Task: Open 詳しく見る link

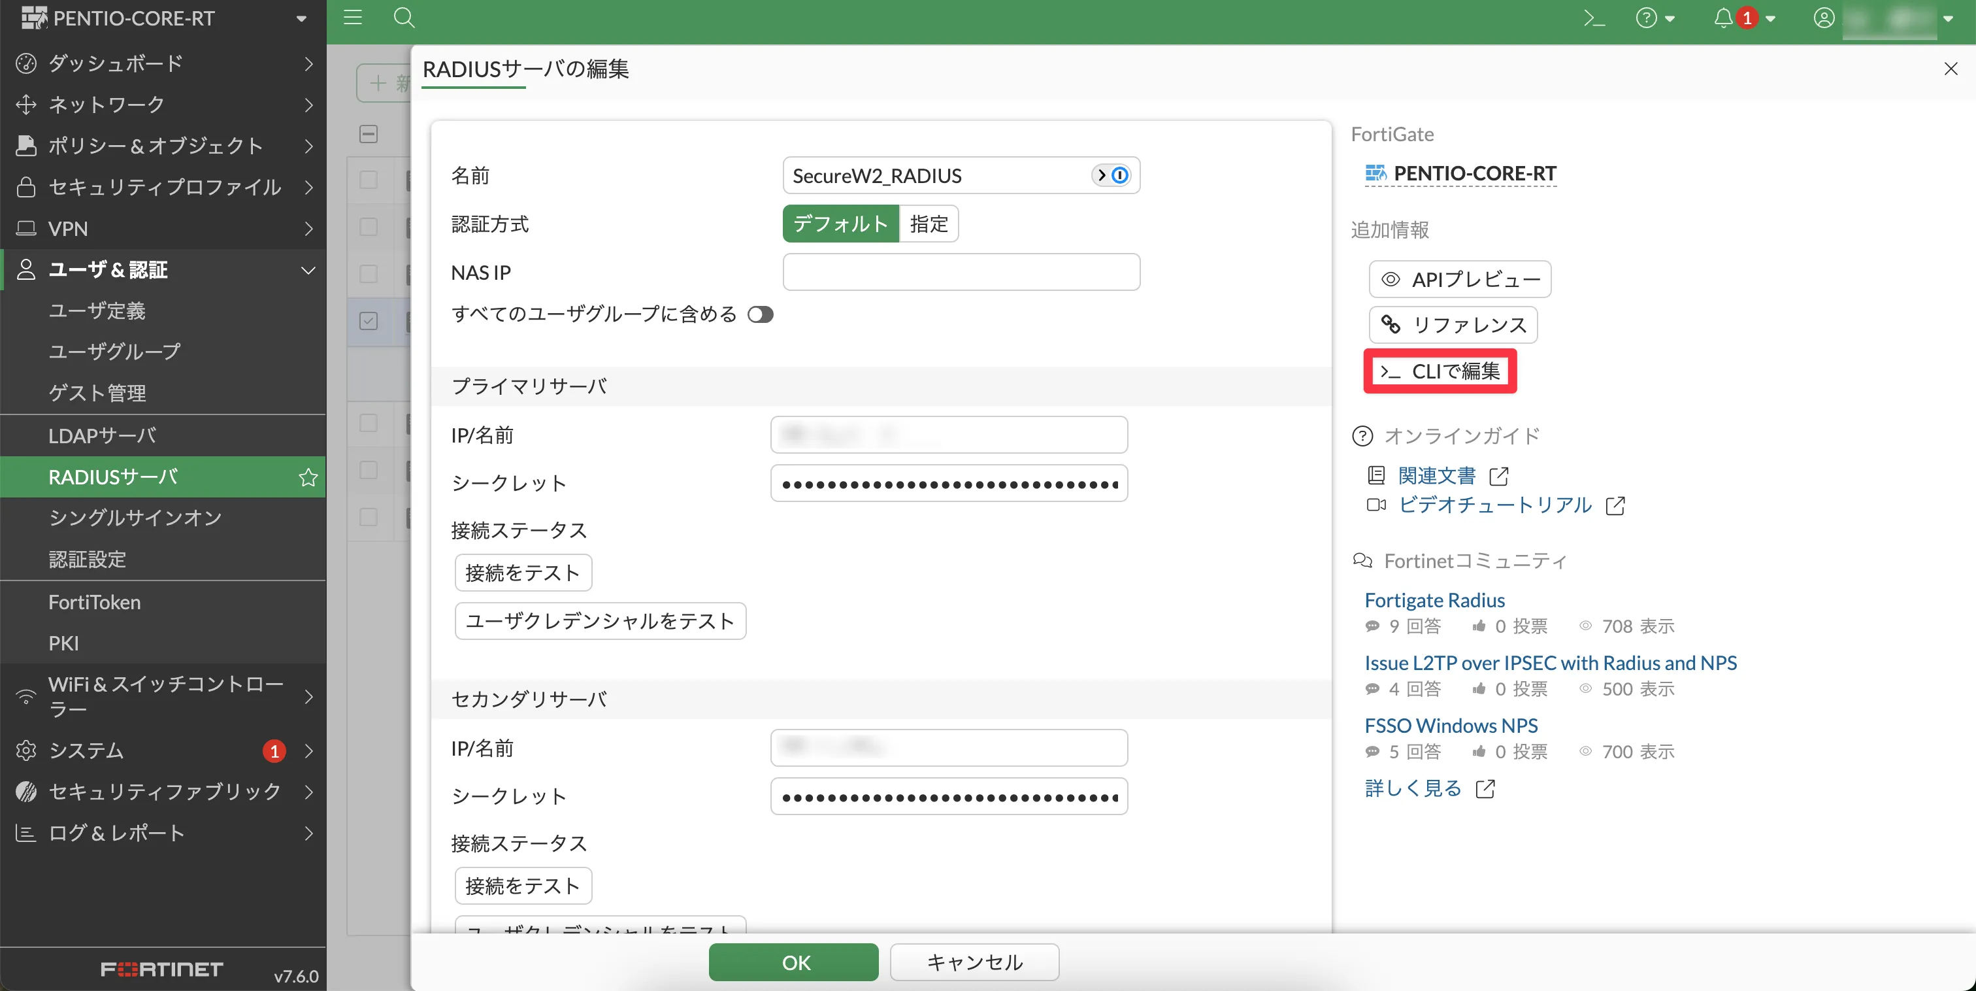Action: [x=1413, y=789]
